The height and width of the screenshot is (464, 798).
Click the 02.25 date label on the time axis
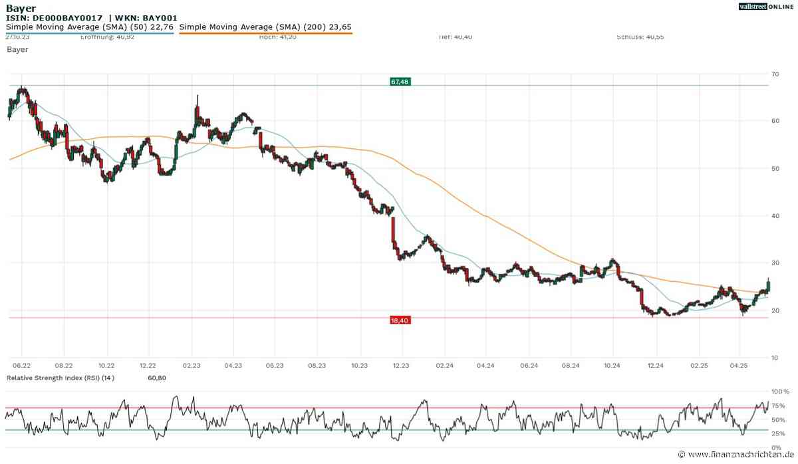(x=698, y=366)
